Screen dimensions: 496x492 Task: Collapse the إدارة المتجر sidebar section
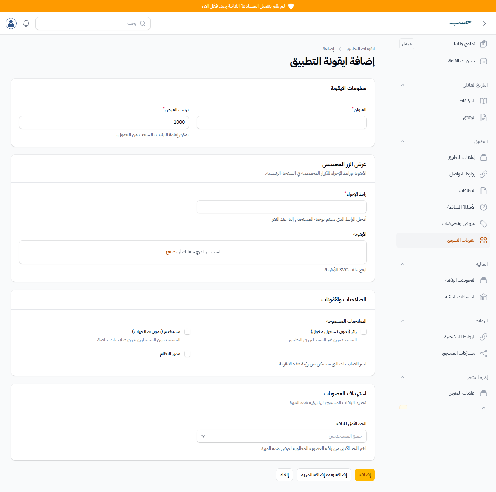click(403, 377)
